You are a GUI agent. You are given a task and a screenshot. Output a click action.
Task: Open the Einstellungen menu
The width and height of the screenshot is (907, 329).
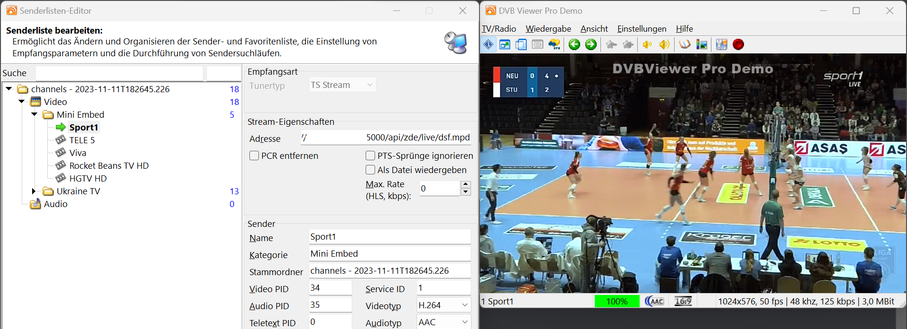(x=642, y=29)
